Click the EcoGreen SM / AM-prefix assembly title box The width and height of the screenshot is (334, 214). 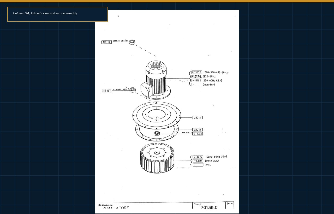[58, 14]
